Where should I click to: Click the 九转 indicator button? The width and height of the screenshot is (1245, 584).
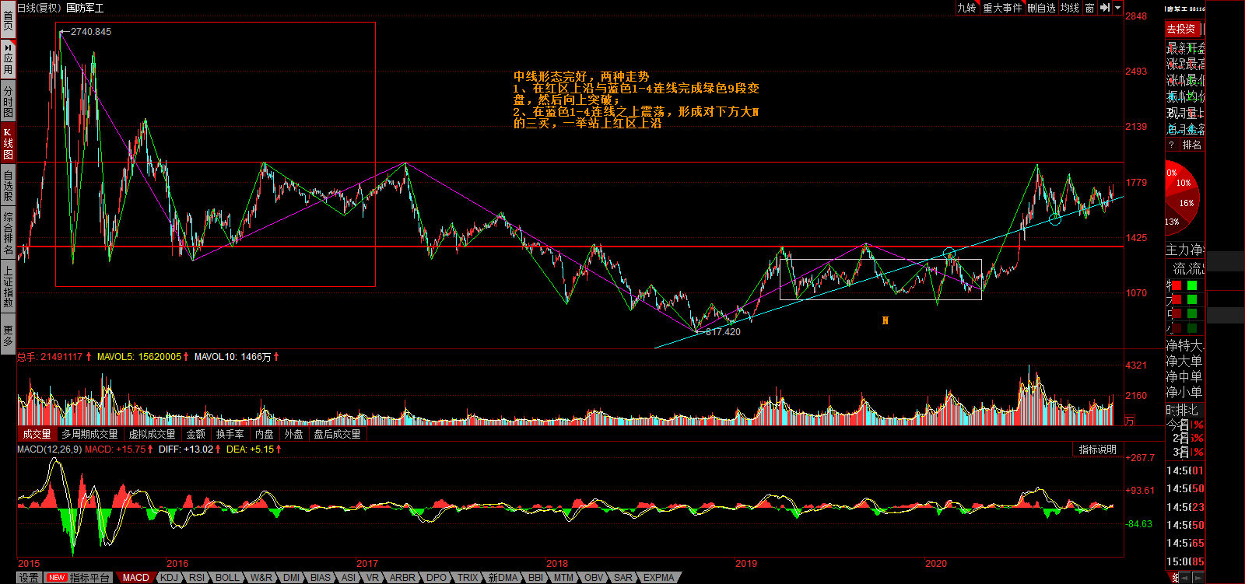[x=966, y=8]
